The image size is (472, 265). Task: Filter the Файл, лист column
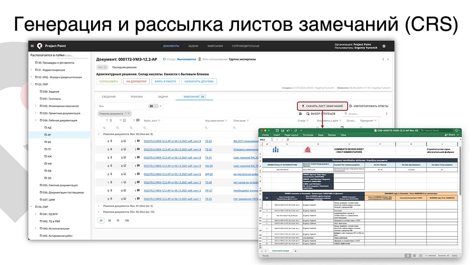tap(159, 121)
